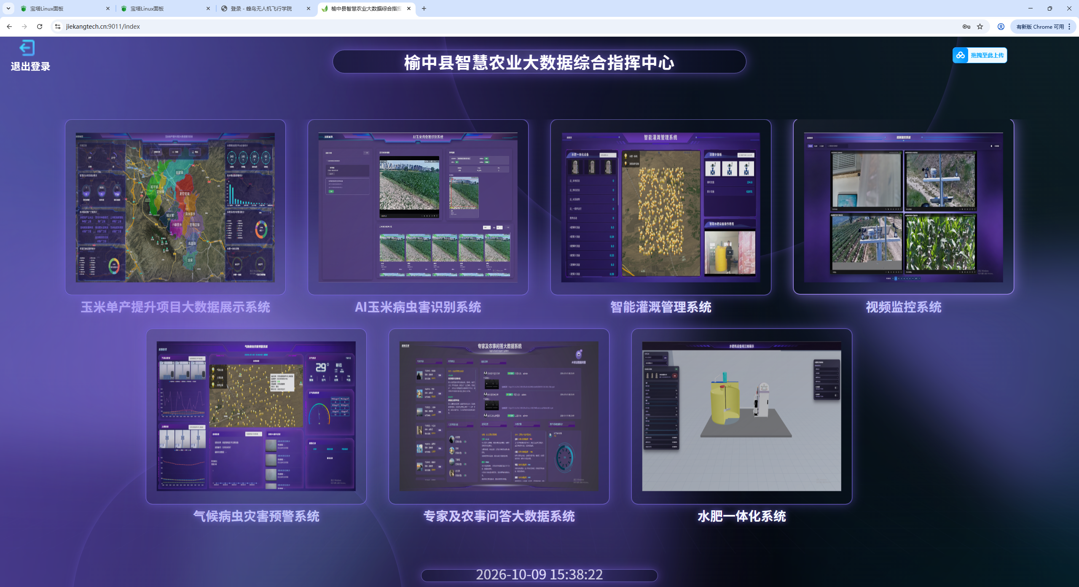The height and width of the screenshot is (587, 1079).
Task: Open AI玉米病虫害识别系统 thumbnail
Action: (418, 207)
